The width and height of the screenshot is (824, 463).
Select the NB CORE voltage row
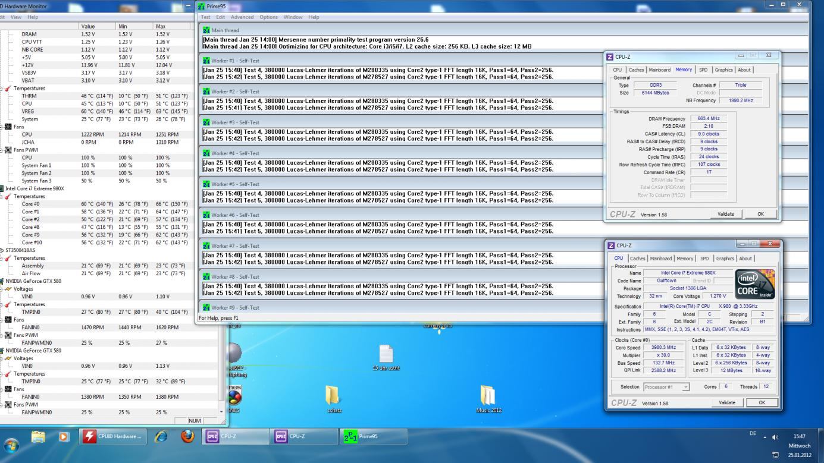(95, 49)
